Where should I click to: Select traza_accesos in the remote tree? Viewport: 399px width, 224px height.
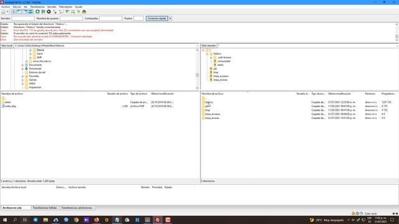point(221,76)
